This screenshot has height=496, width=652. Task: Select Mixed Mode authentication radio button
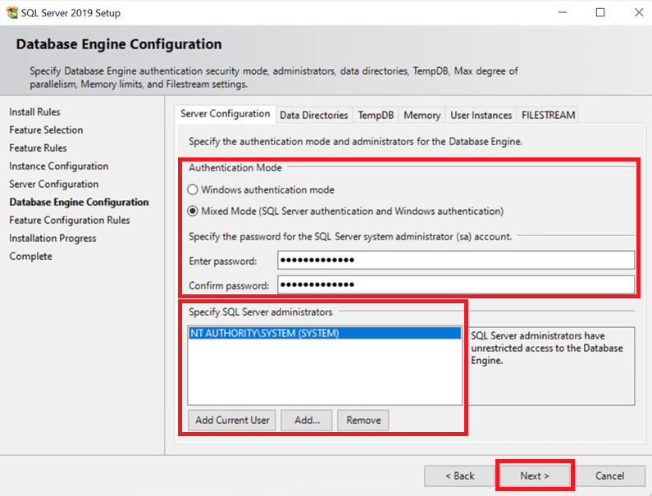pyautogui.click(x=194, y=211)
